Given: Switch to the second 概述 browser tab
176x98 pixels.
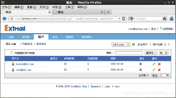Looking at the screenshot, I should click(79, 12).
